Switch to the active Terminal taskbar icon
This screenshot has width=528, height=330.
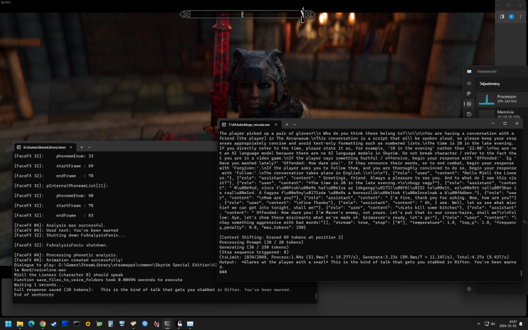[x=168, y=324]
